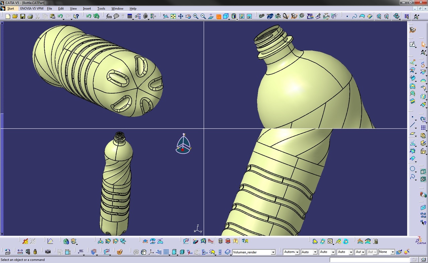This screenshot has width=428, height=263.
Task: Open the Undo history dropdown arrow
Action: pos(64,19)
